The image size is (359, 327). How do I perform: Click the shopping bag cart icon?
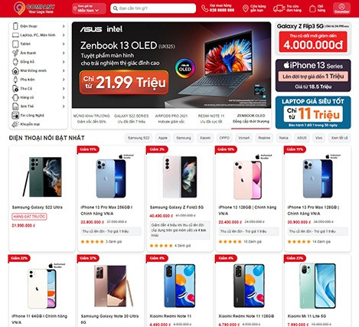(x=312, y=8)
